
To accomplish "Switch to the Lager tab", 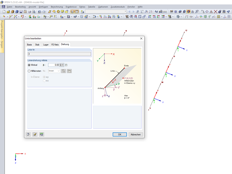I will coord(46,45).
